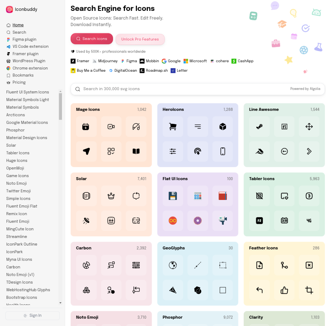Viewport: 326px width, 326px height.
Task: Choose the thumbs up icon in Feather Icons
Action: click(284, 290)
